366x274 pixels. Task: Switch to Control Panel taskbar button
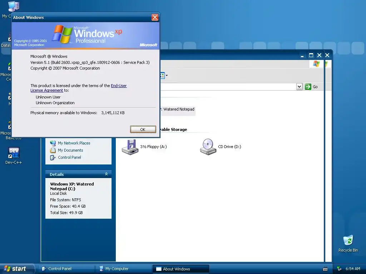[x=66, y=269]
